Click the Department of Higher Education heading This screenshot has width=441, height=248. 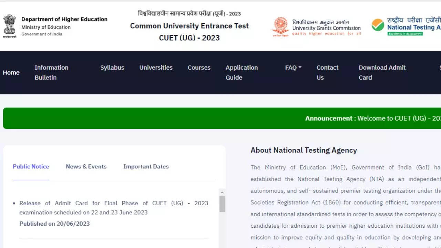point(64,19)
